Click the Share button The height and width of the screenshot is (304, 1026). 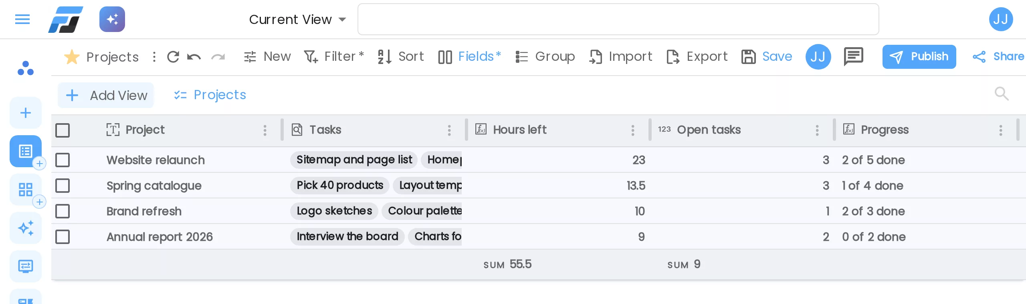(x=998, y=56)
